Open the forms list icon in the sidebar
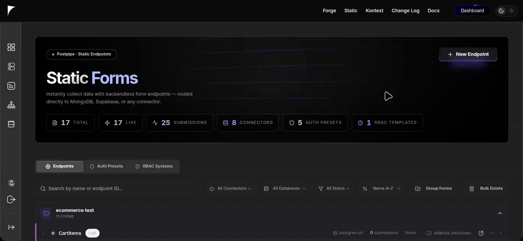523x241 pixels. click(11, 86)
